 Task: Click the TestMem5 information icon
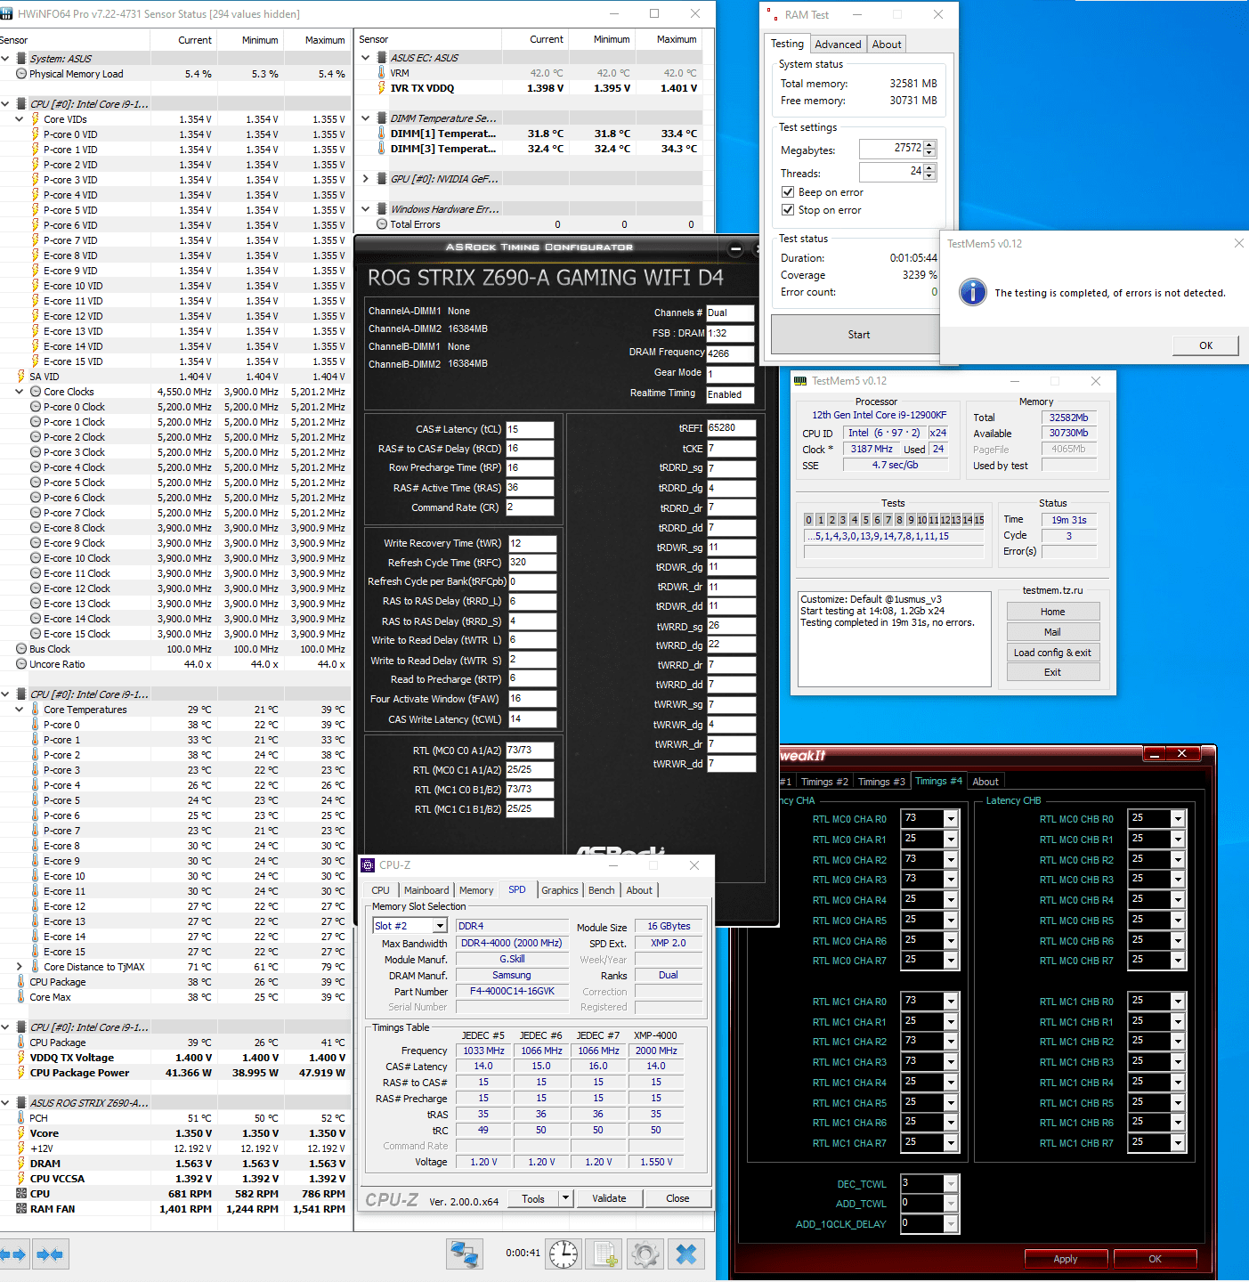tap(973, 292)
